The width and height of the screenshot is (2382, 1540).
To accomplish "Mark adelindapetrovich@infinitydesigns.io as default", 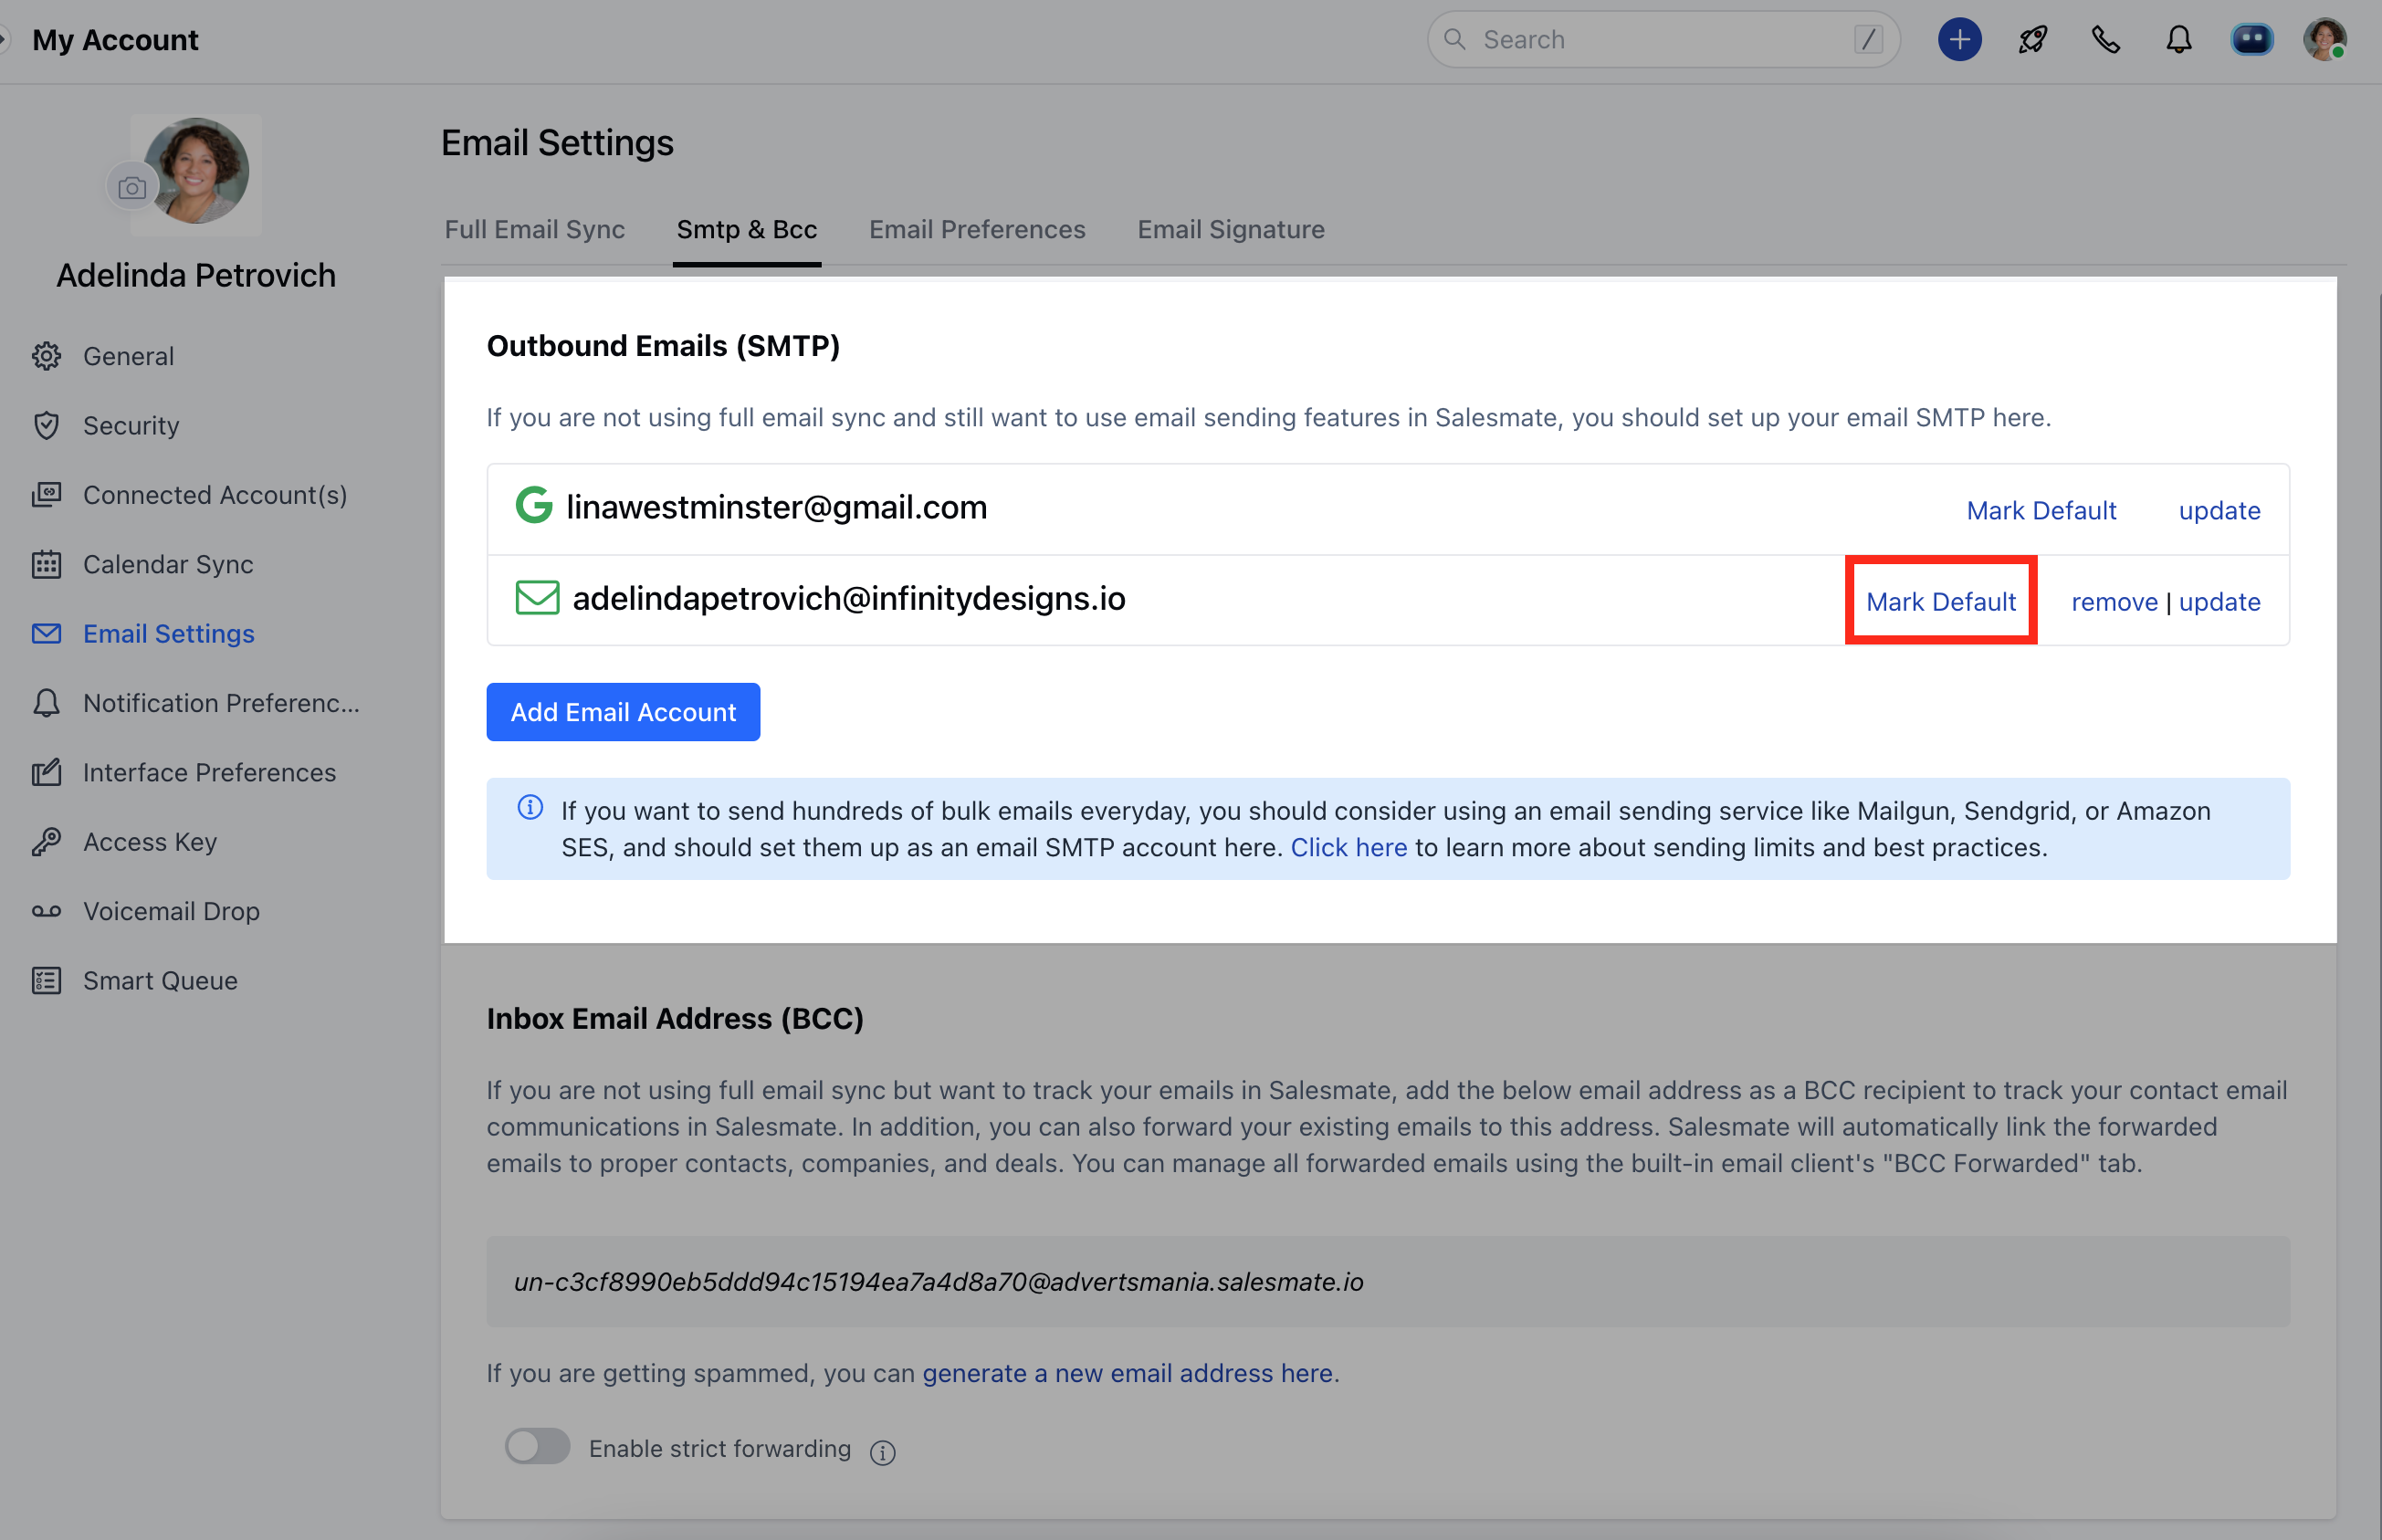I will (x=1940, y=602).
